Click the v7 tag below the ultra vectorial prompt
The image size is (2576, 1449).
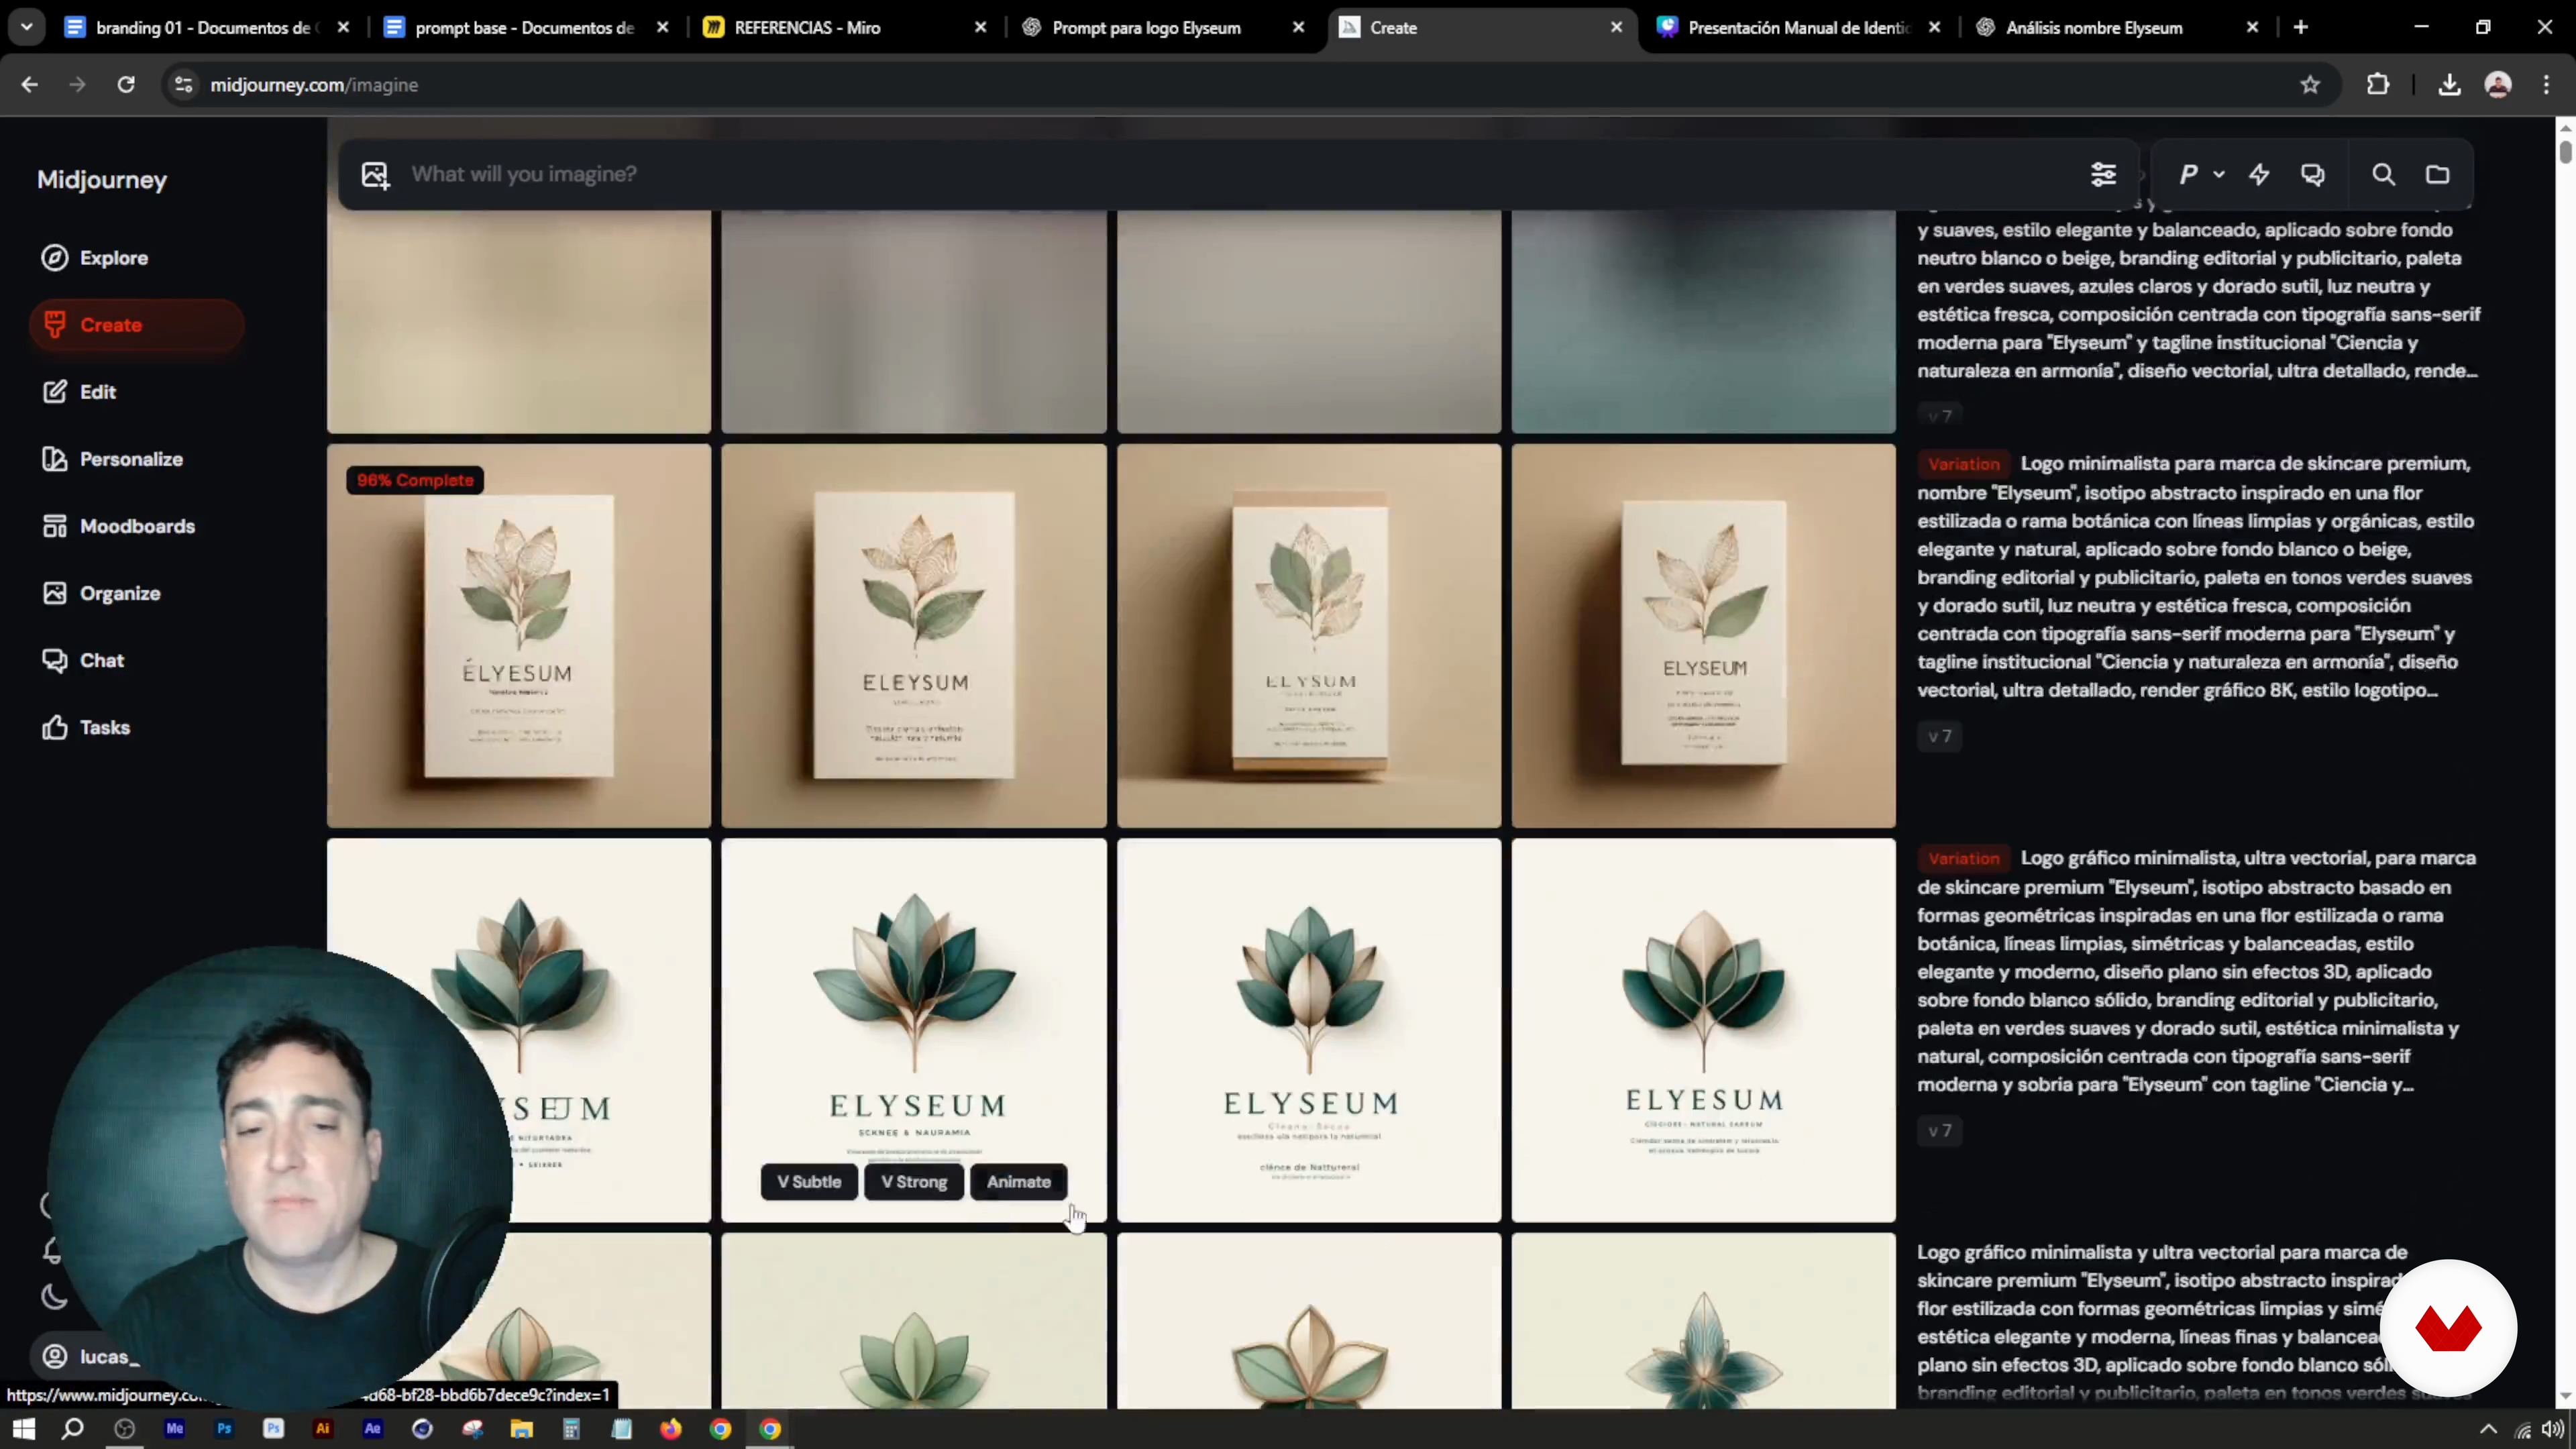click(1940, 1131)
